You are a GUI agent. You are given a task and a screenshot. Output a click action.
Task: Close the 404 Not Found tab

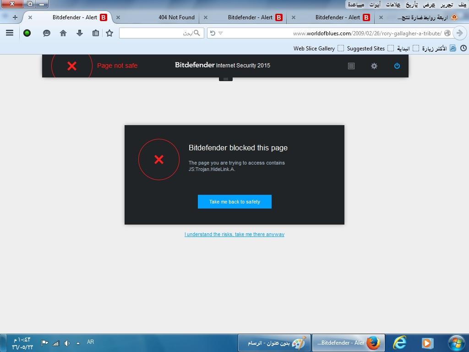click(118, 17)
